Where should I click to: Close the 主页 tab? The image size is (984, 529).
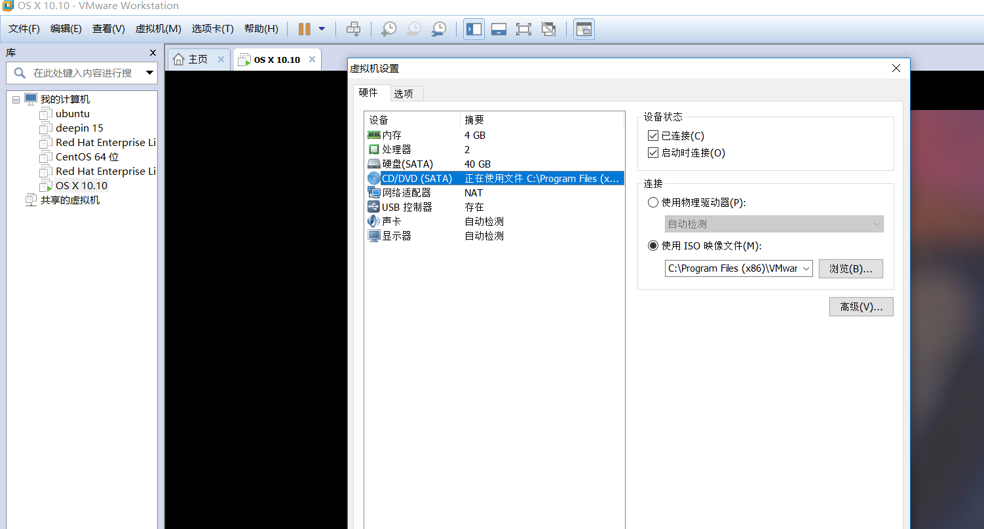tap(221, 59)
